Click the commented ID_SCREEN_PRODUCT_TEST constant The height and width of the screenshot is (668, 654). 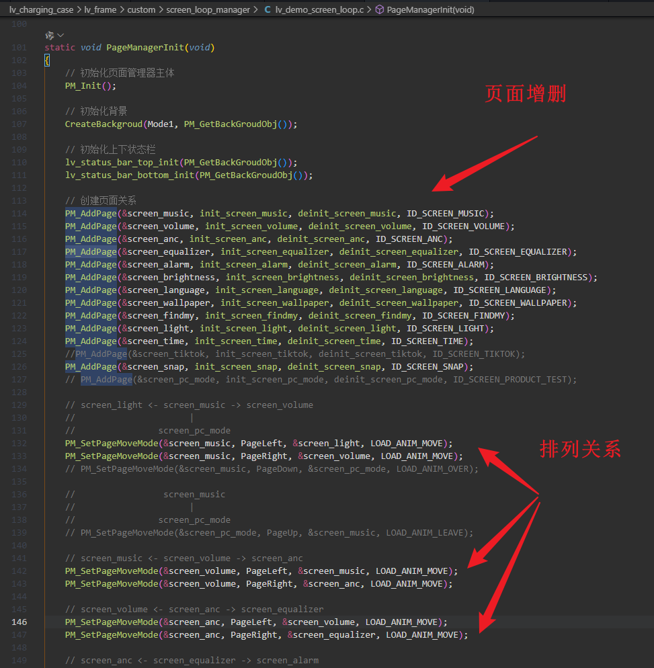tap(510, 380)
